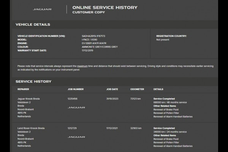Click the Job Number column header
Viewport: 228px width, 152px height.
click(x=76, y=89)
